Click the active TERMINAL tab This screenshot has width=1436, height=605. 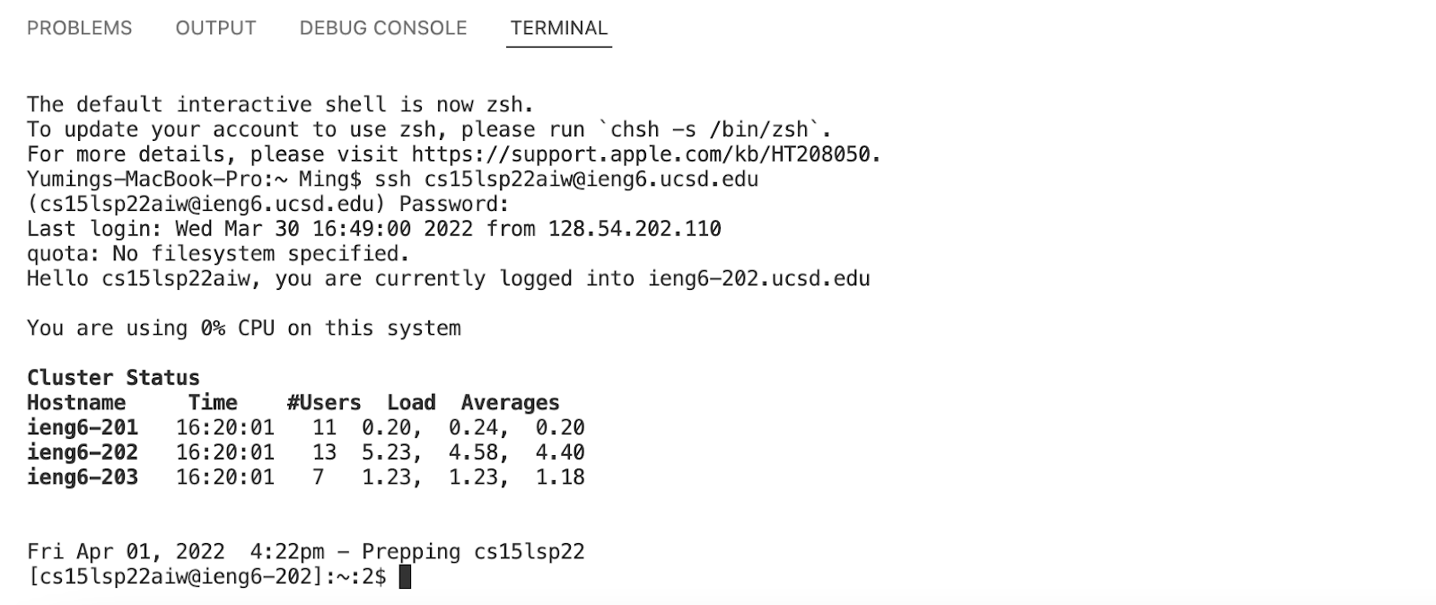point(558,28)
